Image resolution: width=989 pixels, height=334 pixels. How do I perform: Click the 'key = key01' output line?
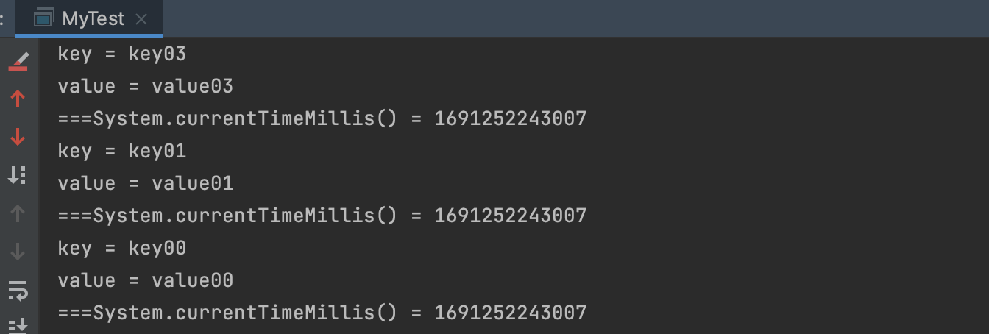click(122, 151)
